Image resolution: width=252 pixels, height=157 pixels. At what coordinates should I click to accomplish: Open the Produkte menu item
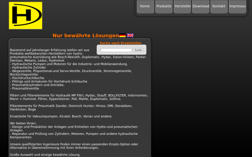164,6
